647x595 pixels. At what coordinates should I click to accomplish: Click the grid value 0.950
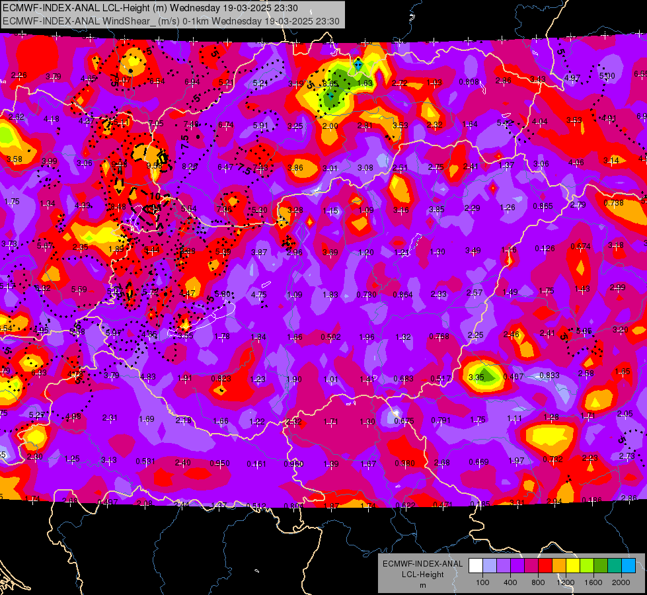tap(219, 463)
